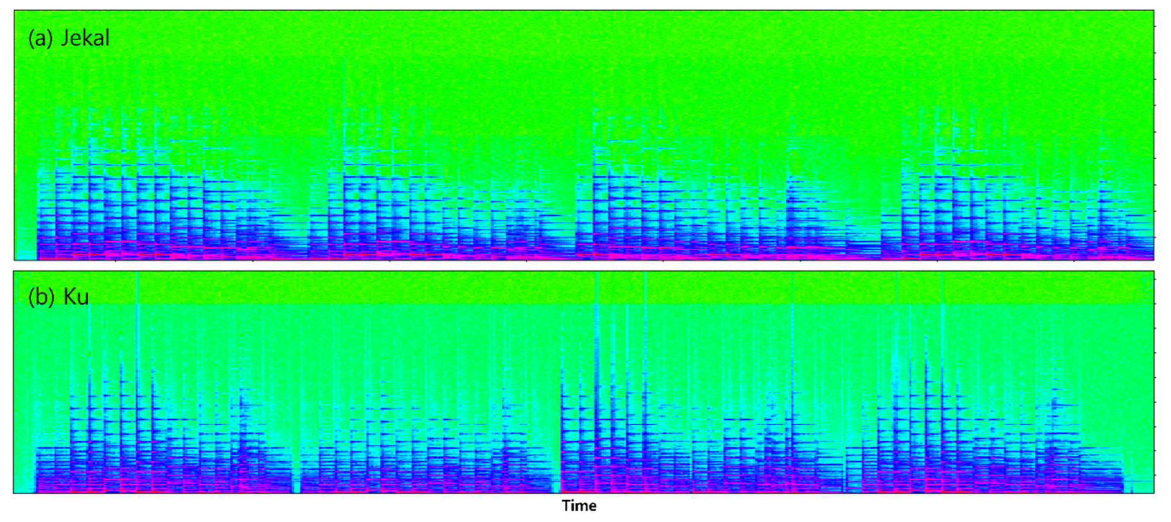Viewport: 1171px width, 522px height.
Task: Click the "(b) Ku" panel label
Action: pyautogui.click(x=58, y=298)
